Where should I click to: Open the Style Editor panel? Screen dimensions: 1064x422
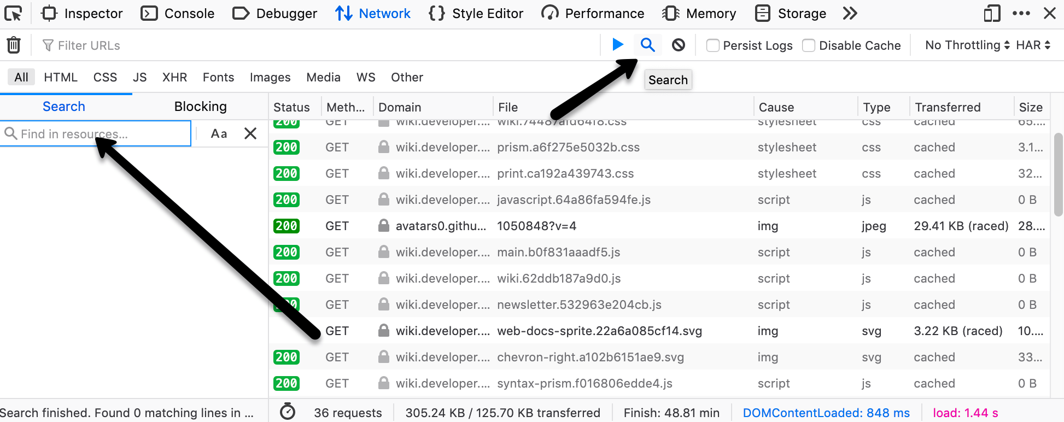pos(476,13)
